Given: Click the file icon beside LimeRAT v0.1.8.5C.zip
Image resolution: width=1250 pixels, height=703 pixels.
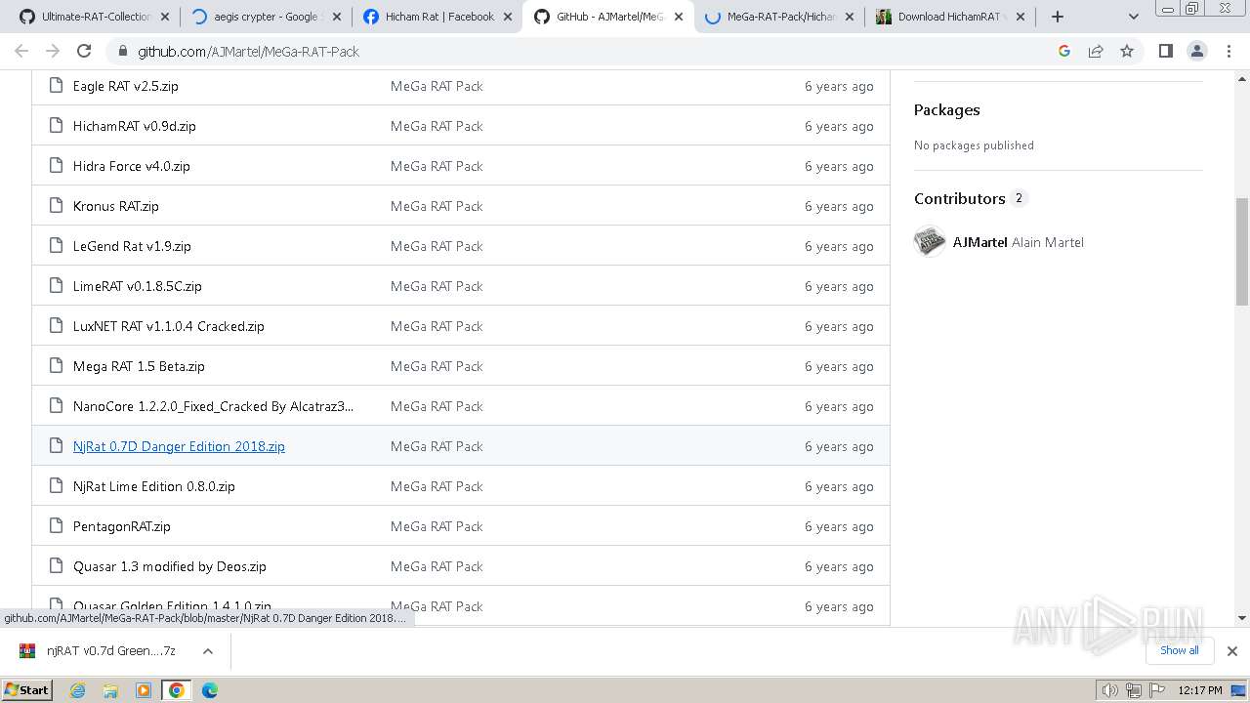Looking at the screenshot, I should tap(56, 286).
